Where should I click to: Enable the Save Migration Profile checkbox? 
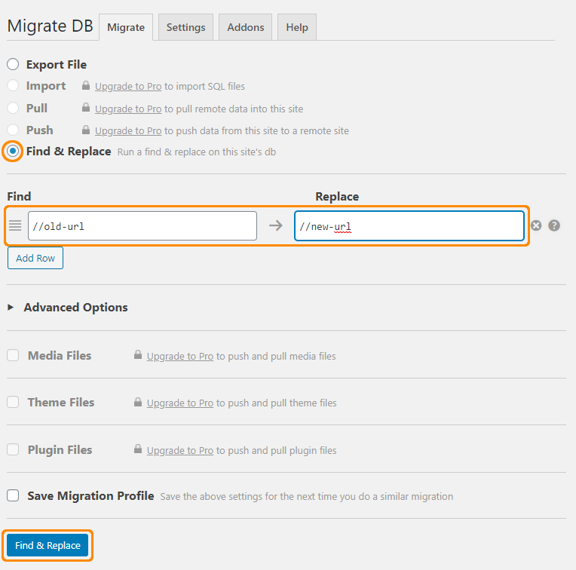coord(13,495)
